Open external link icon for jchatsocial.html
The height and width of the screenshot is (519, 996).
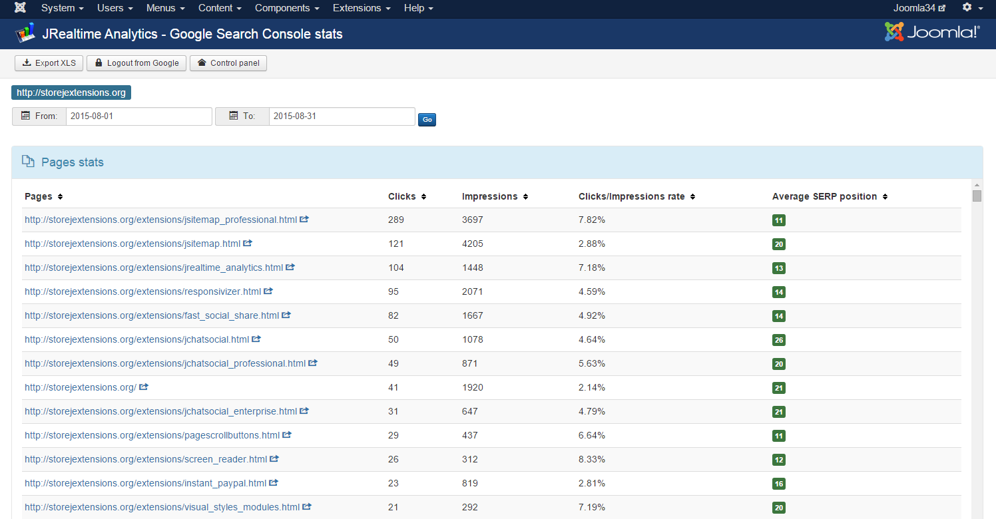click(256, 339)
